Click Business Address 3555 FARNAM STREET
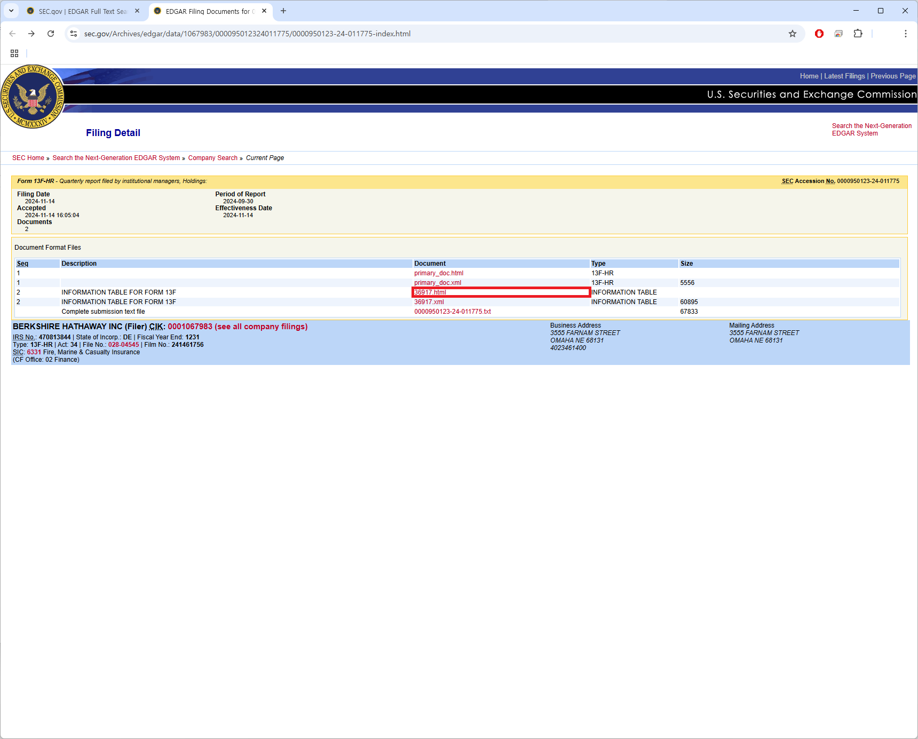The image size is (918, 739). [x=585, y=333]
